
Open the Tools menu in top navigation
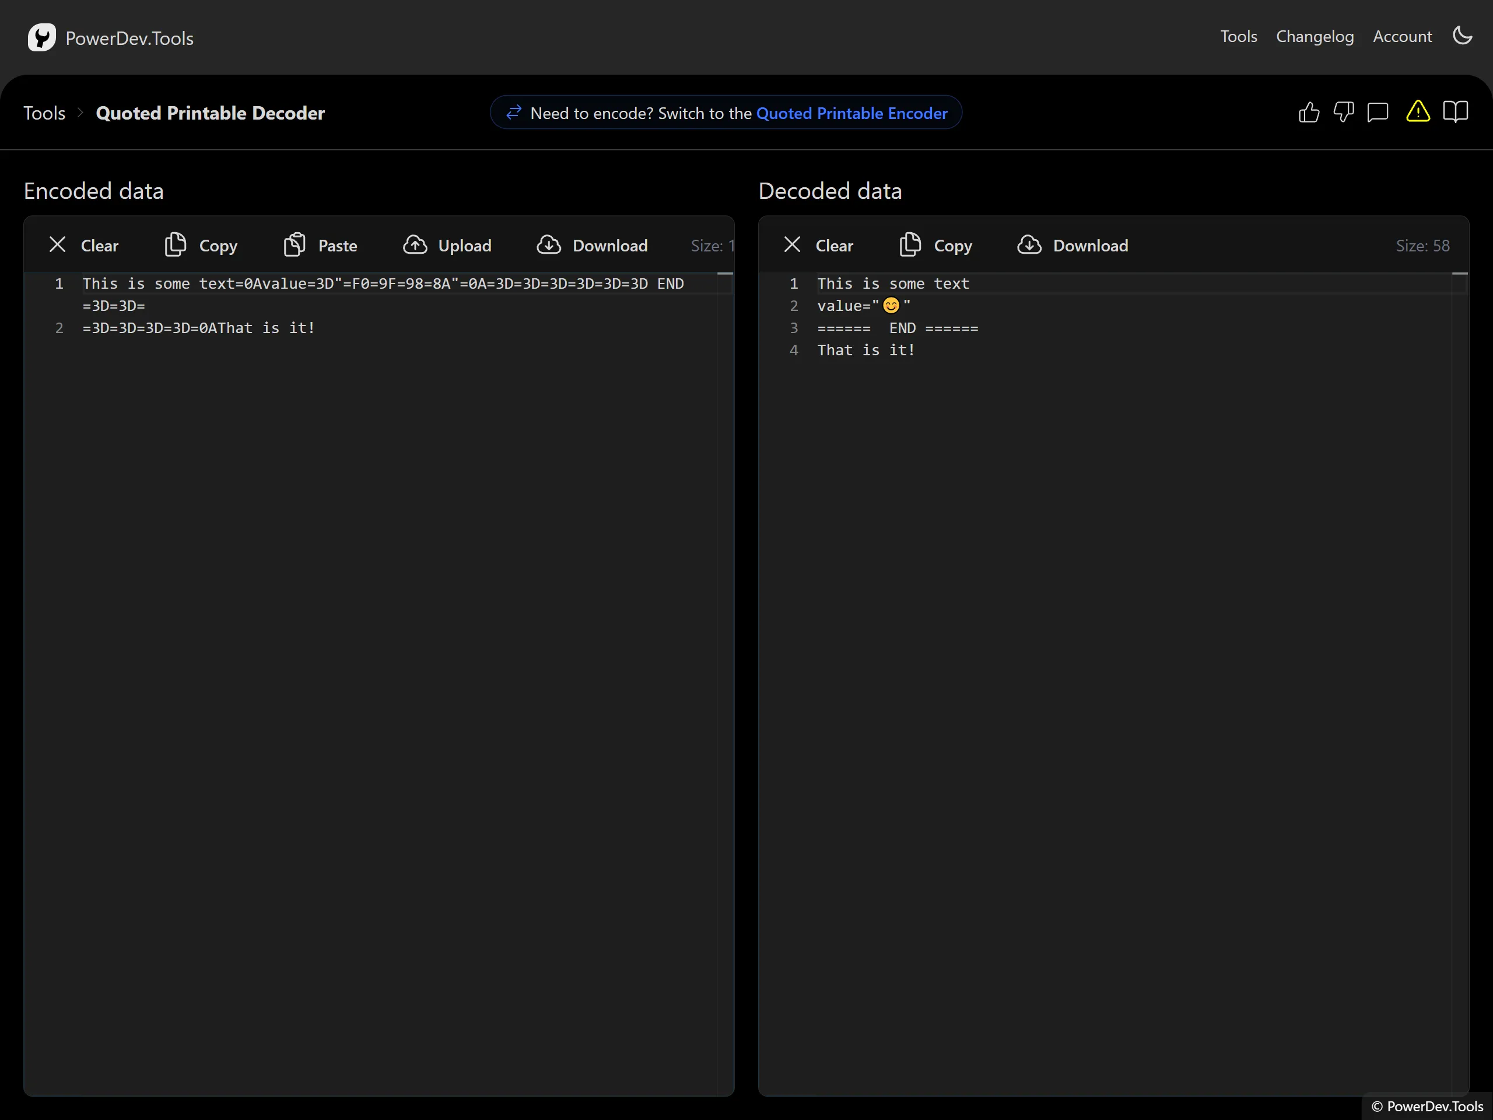point(1239,36)
